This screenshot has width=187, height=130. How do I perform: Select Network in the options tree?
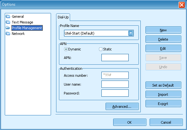click(x=18, y=34)
